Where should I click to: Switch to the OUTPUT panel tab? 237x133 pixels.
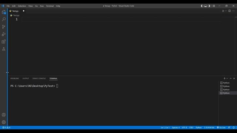point(26,78)
